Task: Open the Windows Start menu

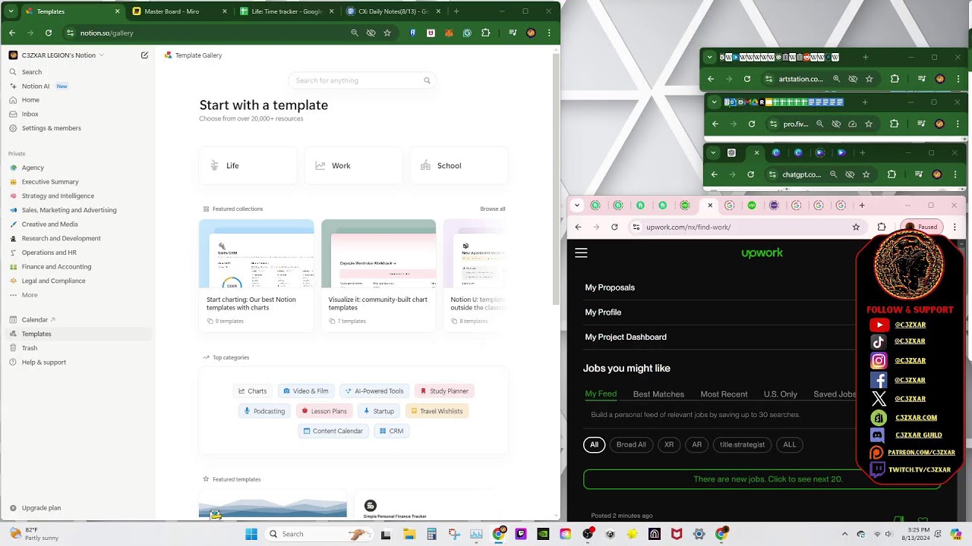Action: click(251, 534)
